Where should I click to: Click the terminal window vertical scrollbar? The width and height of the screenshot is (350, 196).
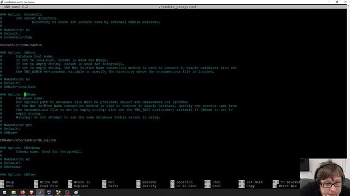coord(348,81)
